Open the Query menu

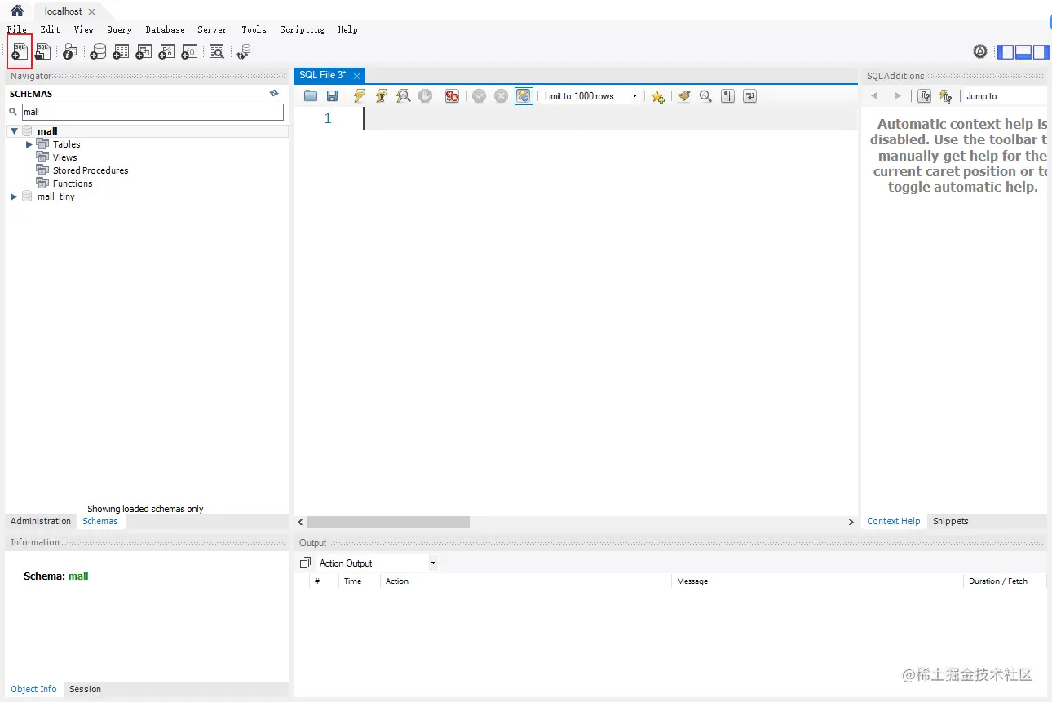pos(119,29)
